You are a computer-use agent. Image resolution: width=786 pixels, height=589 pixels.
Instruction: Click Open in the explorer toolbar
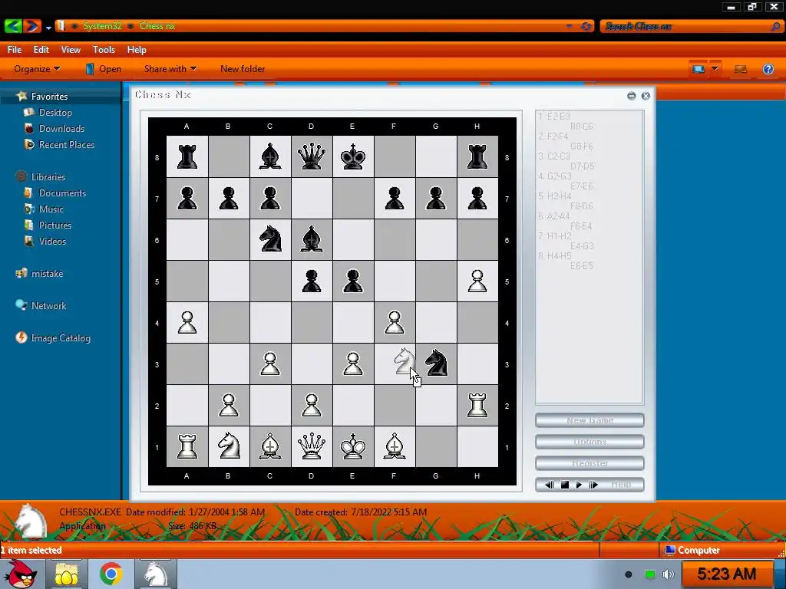104,68
